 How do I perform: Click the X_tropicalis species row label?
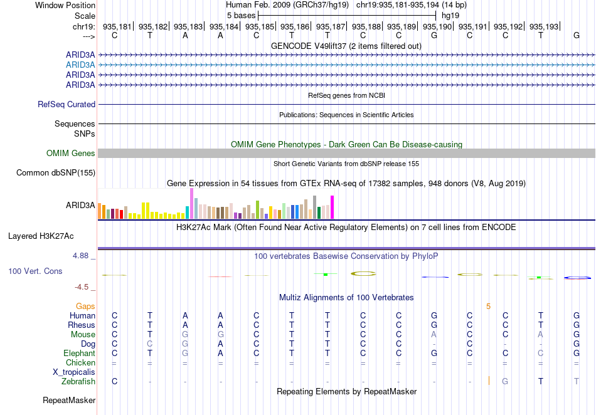click(74, 372)
